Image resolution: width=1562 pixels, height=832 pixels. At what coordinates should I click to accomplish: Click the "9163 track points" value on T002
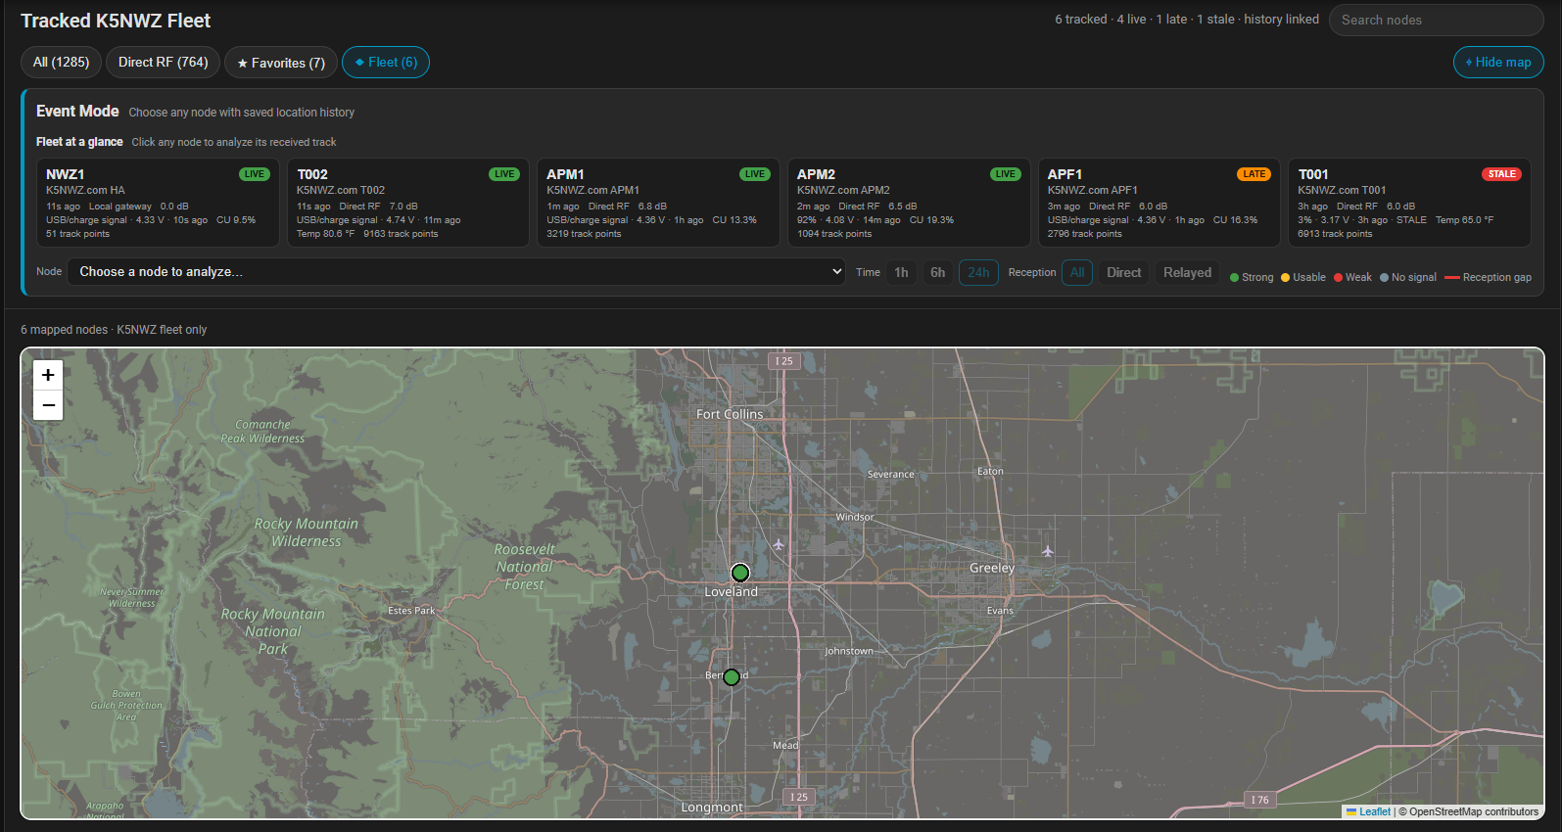(x=401, y=234)
